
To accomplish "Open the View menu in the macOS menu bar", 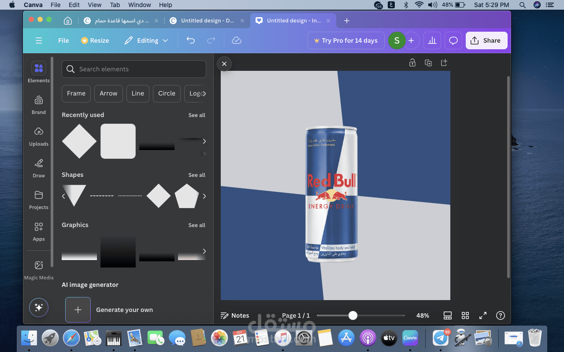I will [95, 5].
